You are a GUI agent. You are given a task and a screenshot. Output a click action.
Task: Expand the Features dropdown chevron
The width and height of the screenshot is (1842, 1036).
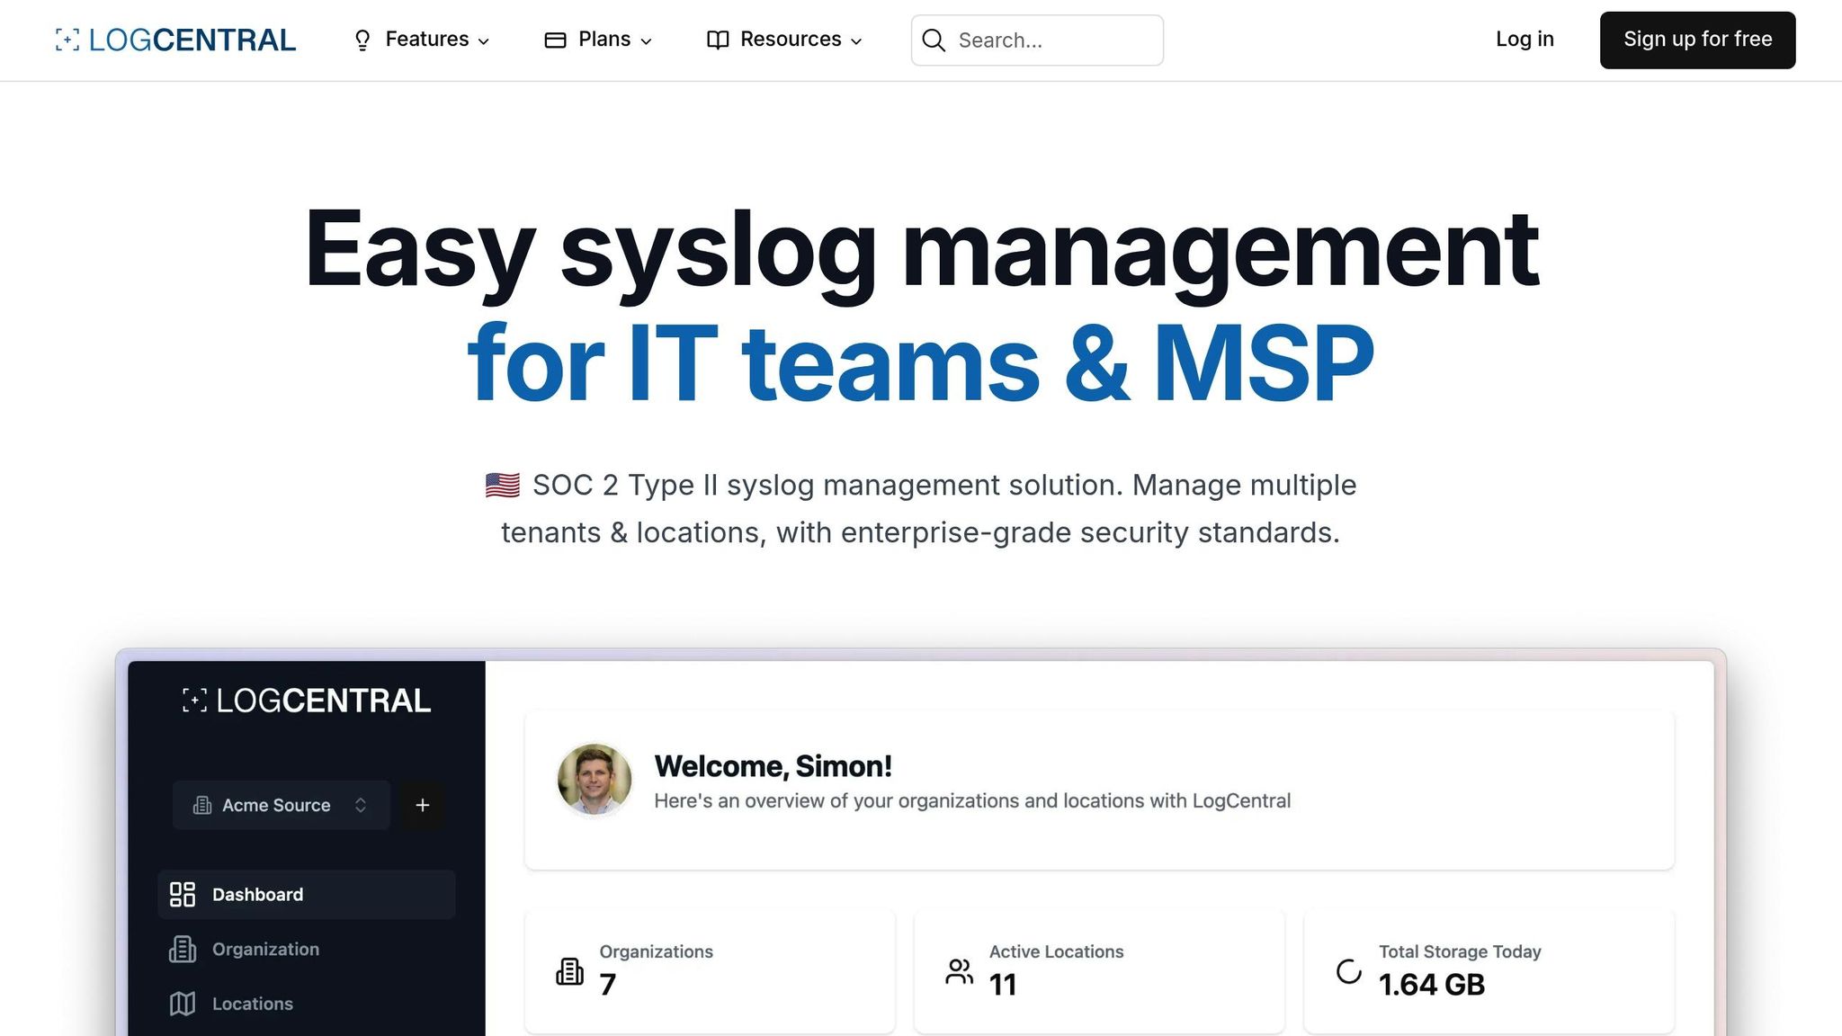click(484, 41)
